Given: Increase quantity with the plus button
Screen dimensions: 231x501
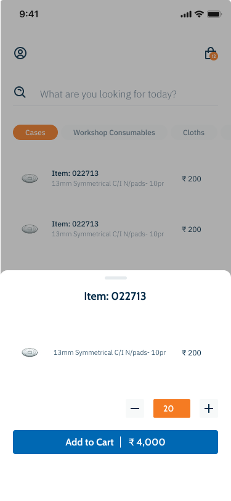Looking at the screenshot, I should 209,408.
